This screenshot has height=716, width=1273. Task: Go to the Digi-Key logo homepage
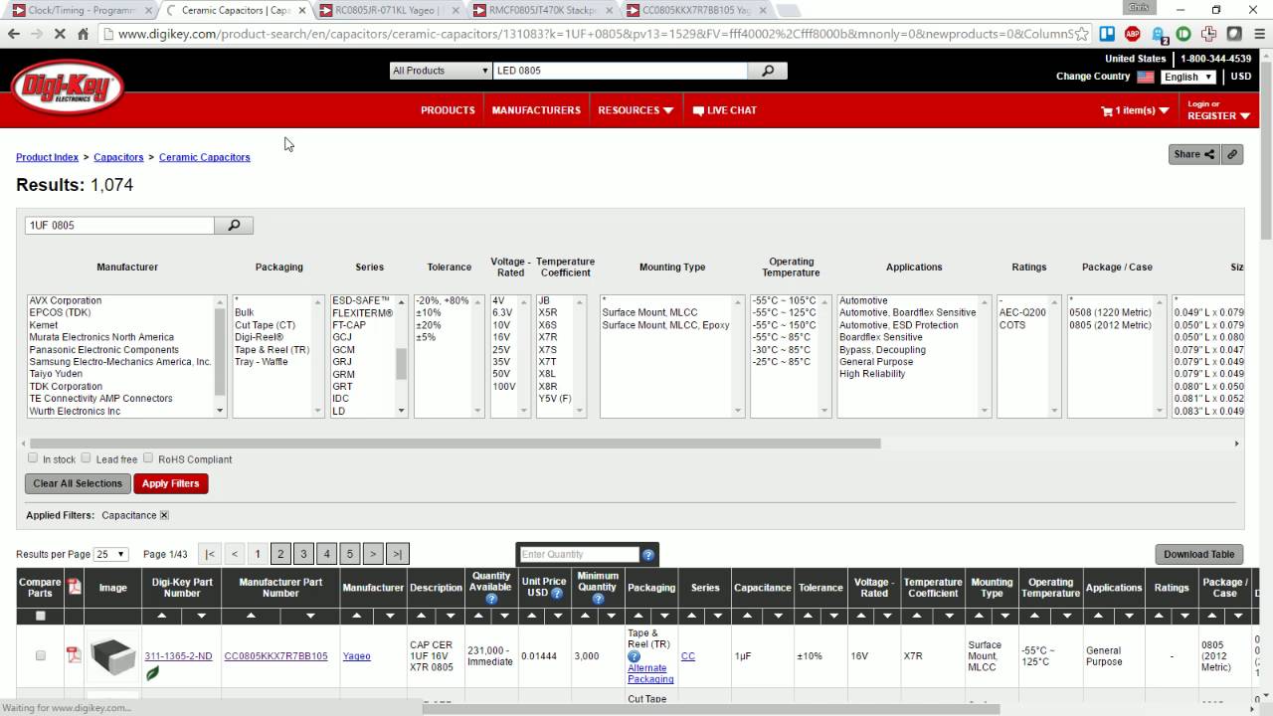click(x=67, y=87)
